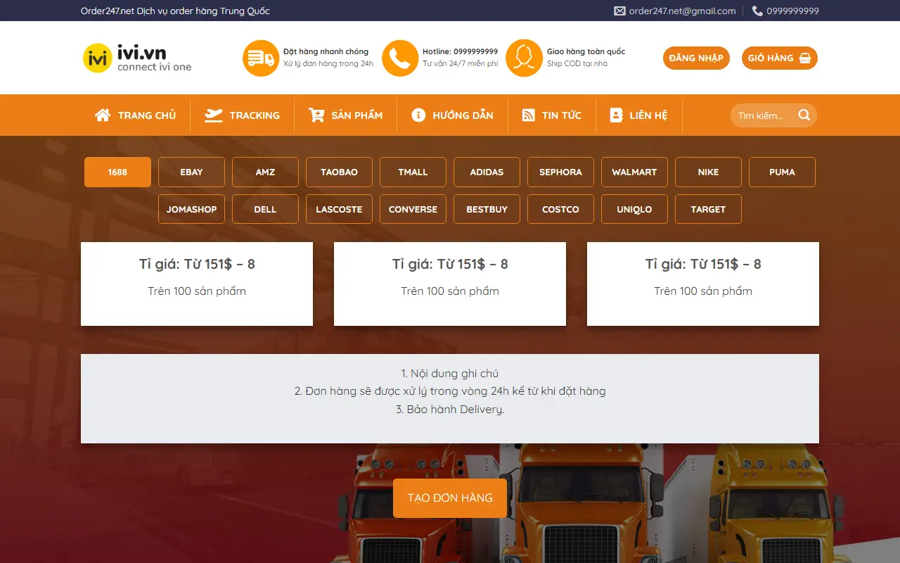Click the info icon beside Hướng dẫn
900x563 pixels.
[418, 115]
